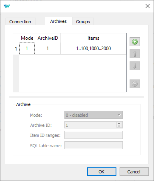Decrease Archive ID with the down spinner
Viewport: 154px width, 181px height.
coord(119,126)
